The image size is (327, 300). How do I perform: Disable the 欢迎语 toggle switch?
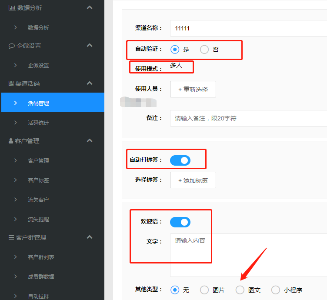180,222
